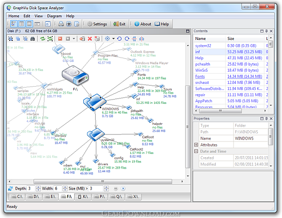Open the Help menu
The width and height of the screenshot is (282, 218).
70,16
